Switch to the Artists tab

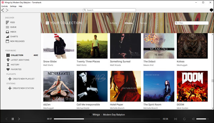click(x=113, y=23)
